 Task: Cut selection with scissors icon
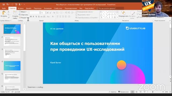coord(9,12)
